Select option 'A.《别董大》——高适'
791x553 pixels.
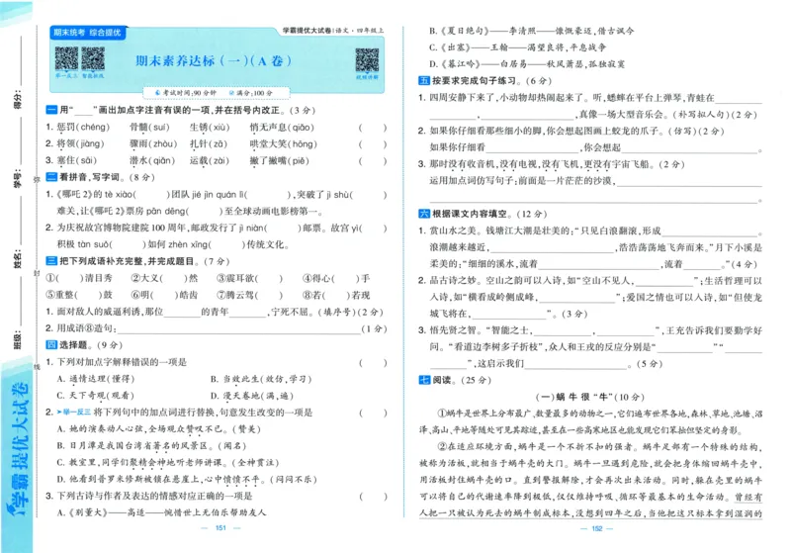pos(161,512)
